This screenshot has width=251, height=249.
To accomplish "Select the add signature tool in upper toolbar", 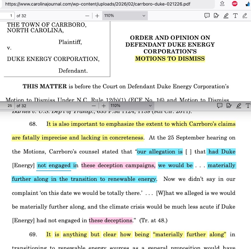I will (x=216, y=16).
